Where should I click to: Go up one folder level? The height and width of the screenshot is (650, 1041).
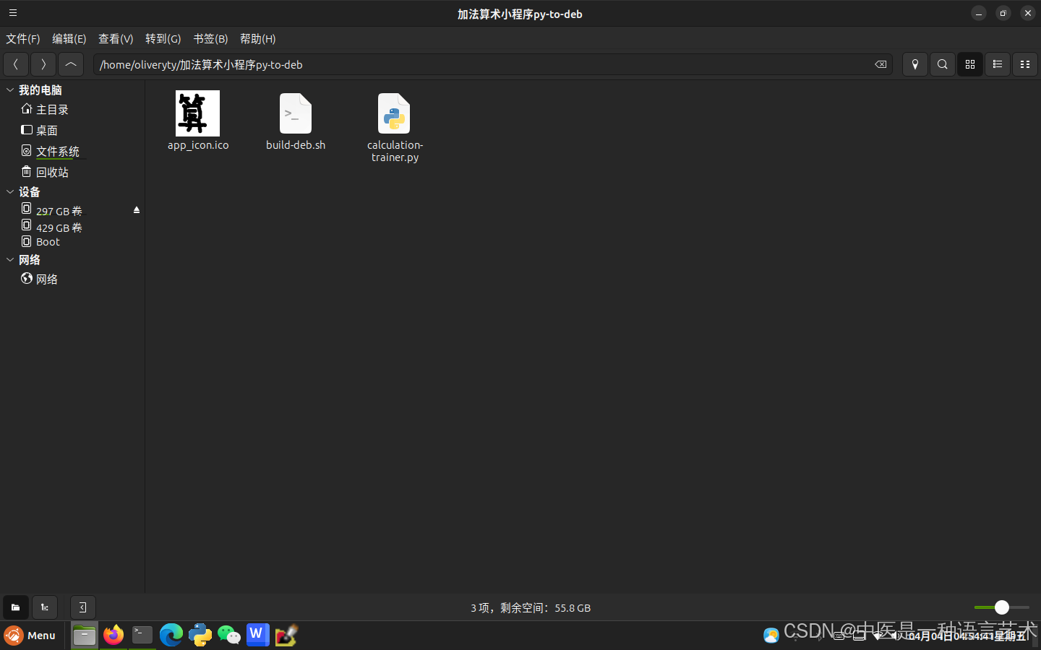70,64
